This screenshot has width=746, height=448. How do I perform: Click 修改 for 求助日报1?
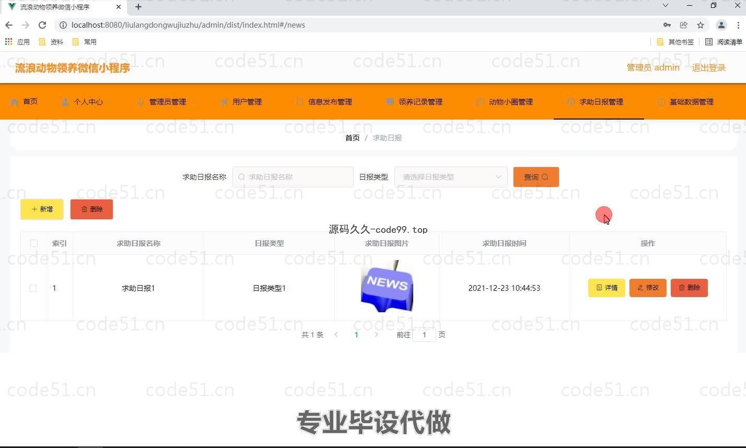(x=648, y=288)
